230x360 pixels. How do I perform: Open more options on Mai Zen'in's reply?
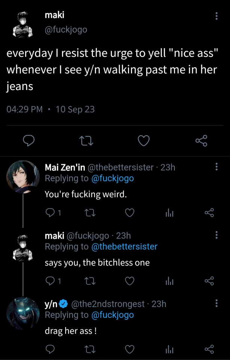tap(216, 167)
